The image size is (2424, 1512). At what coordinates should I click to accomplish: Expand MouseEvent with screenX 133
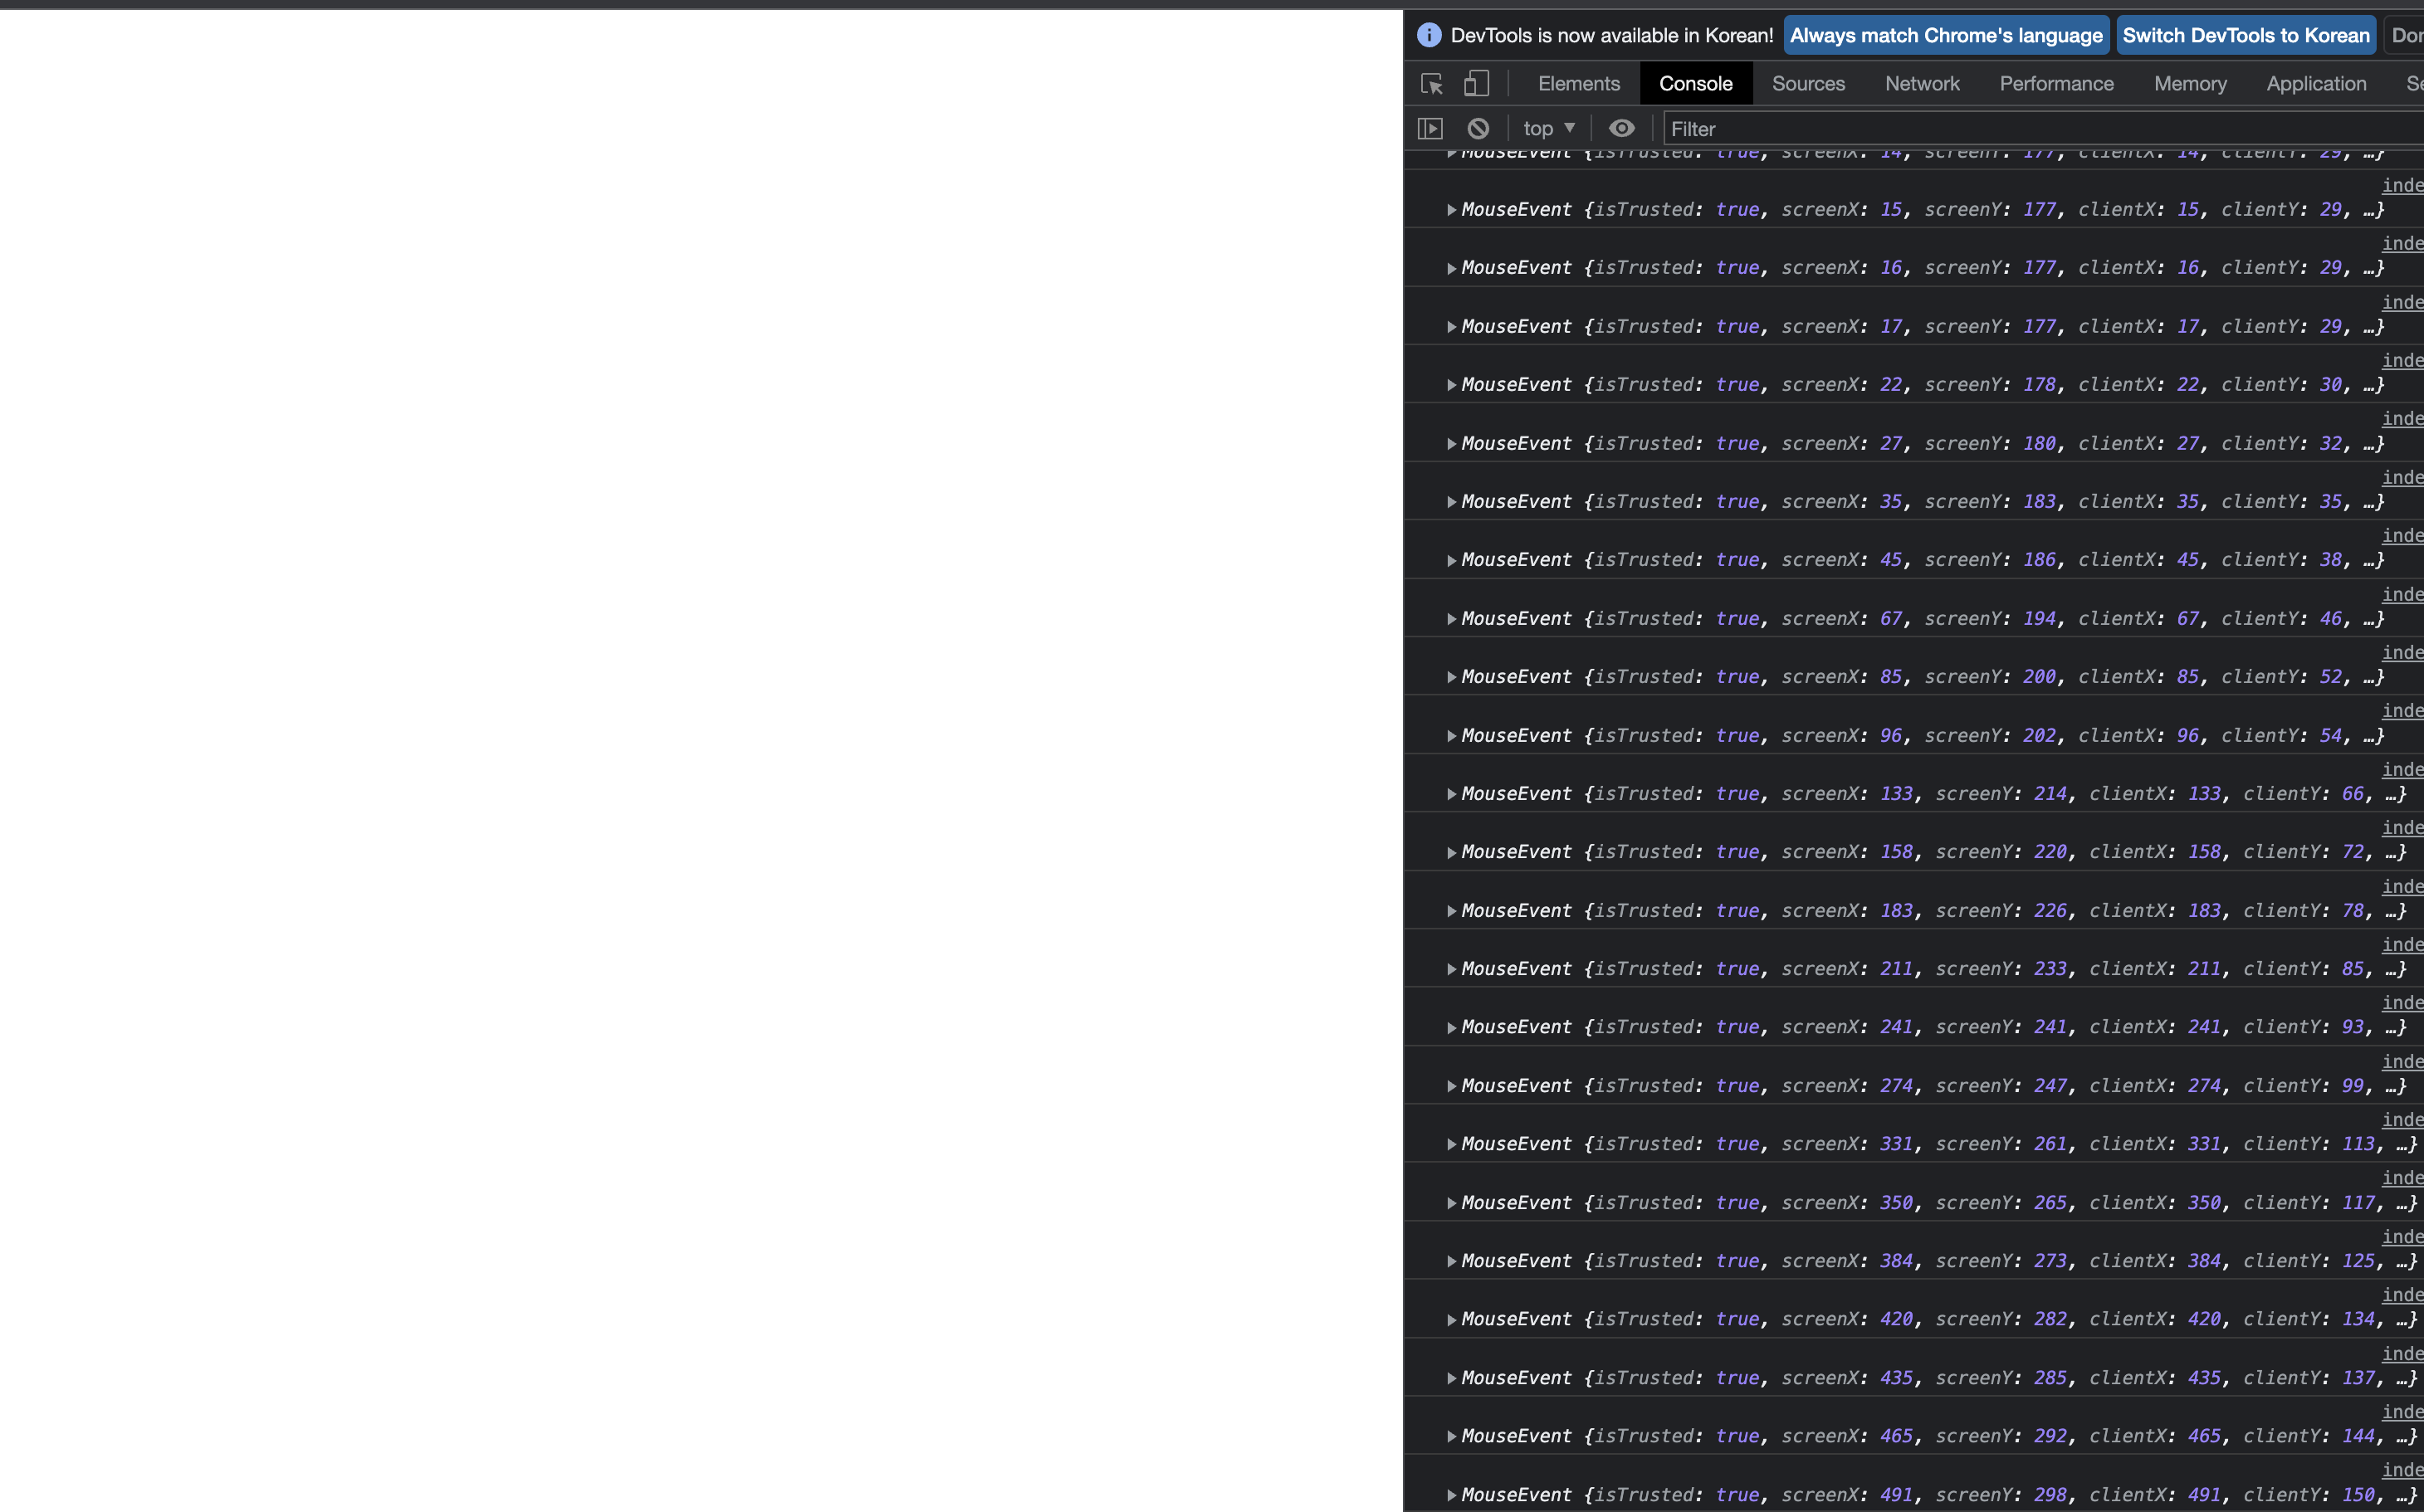(1452, 794)
